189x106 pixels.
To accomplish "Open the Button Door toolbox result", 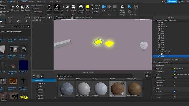I will tap(23, 39).
